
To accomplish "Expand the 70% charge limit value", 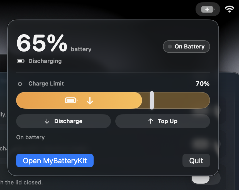I will point(202,83).
